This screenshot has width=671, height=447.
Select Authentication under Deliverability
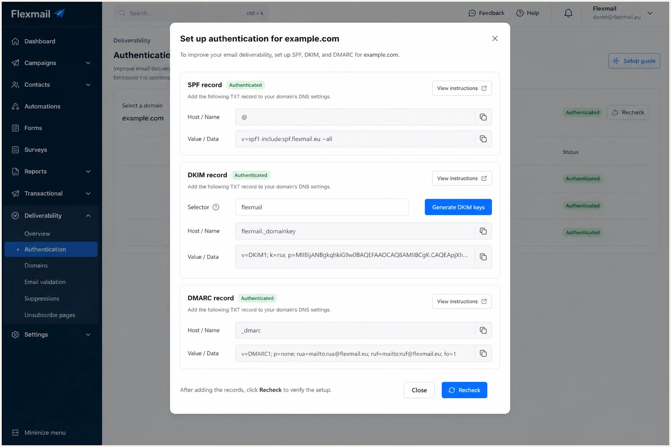coord(51,249)
